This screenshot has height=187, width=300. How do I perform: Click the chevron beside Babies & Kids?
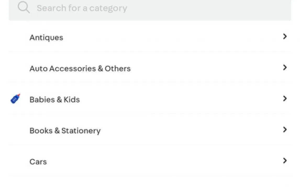pyautogui.click(x=285, y=98)
